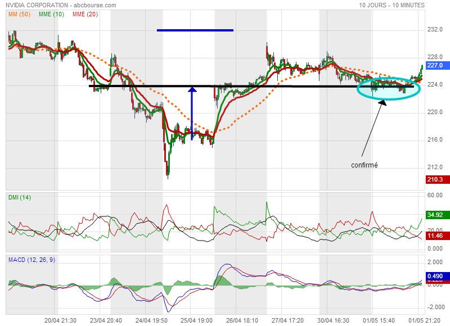Select the MME (10) legend label
450x326 pixels.
coord(51,14)
